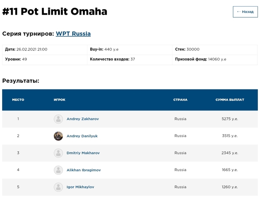Click the Назад back button
The width and height of the screenshot is (260, 197).
(245, 12)
